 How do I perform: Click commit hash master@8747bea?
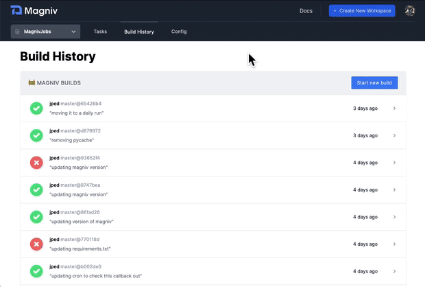click(x=80, y=185)
